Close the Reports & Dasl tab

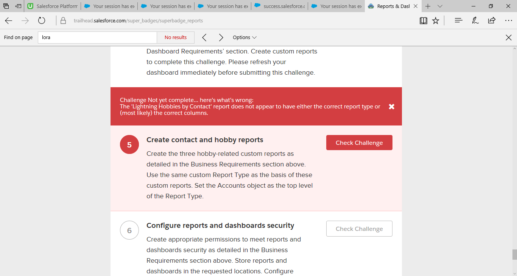point(416,6)
